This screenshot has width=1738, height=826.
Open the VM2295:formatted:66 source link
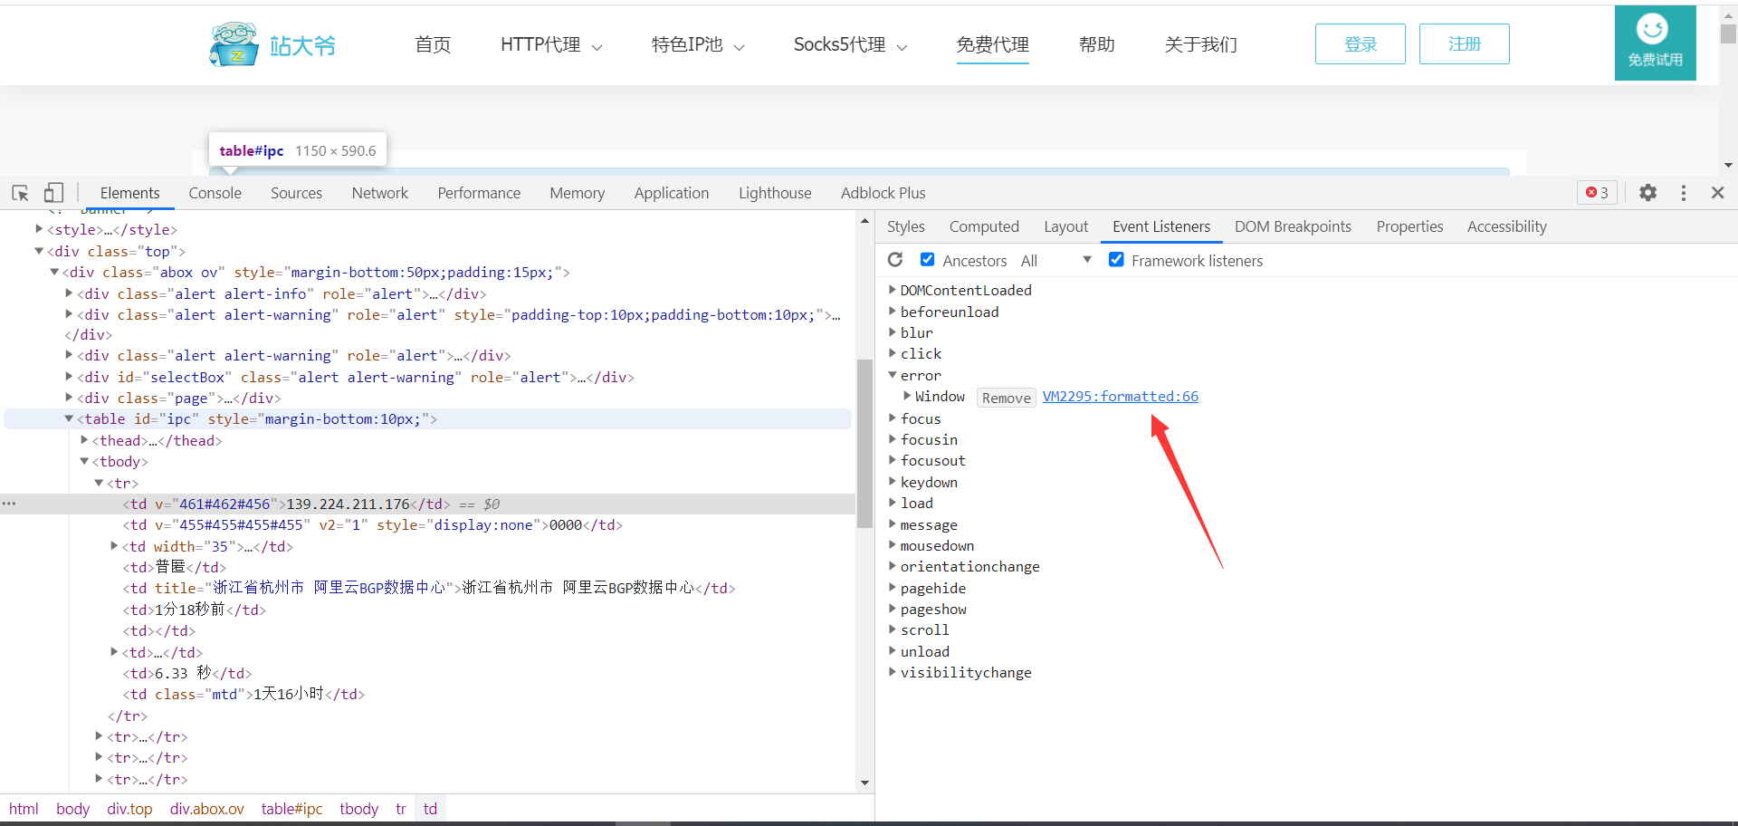(x=1120, y=397)
